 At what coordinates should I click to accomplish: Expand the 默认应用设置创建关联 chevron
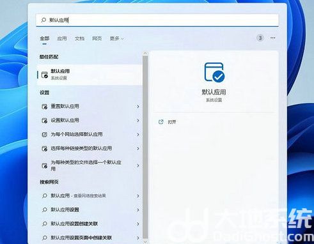pyautogui.click(x=138, y=224)
